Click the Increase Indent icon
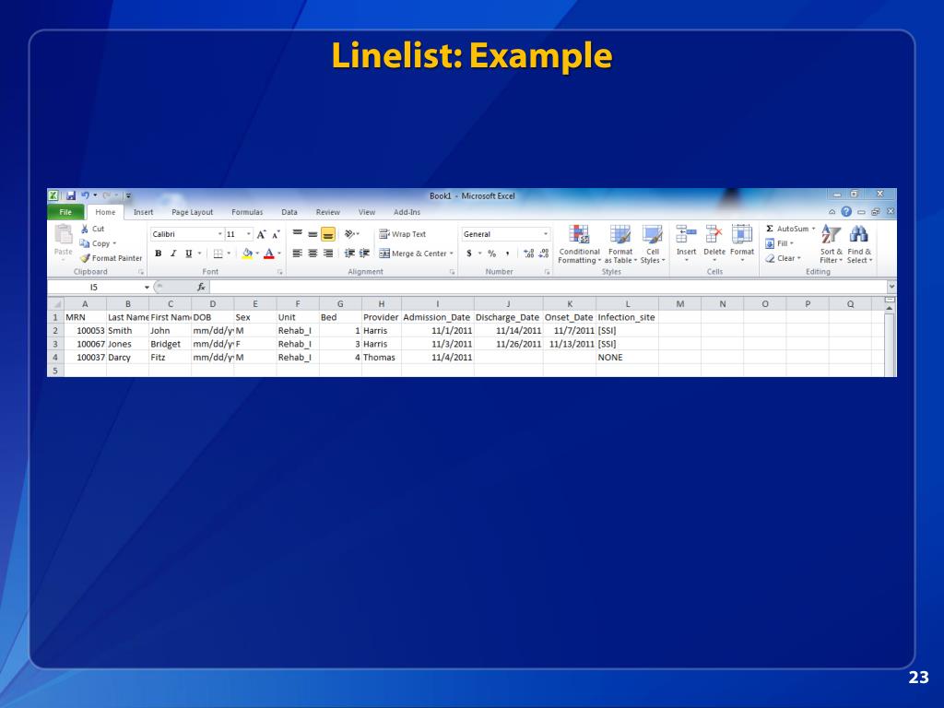Viewport: 944px width, 708px height. (364, 254)
